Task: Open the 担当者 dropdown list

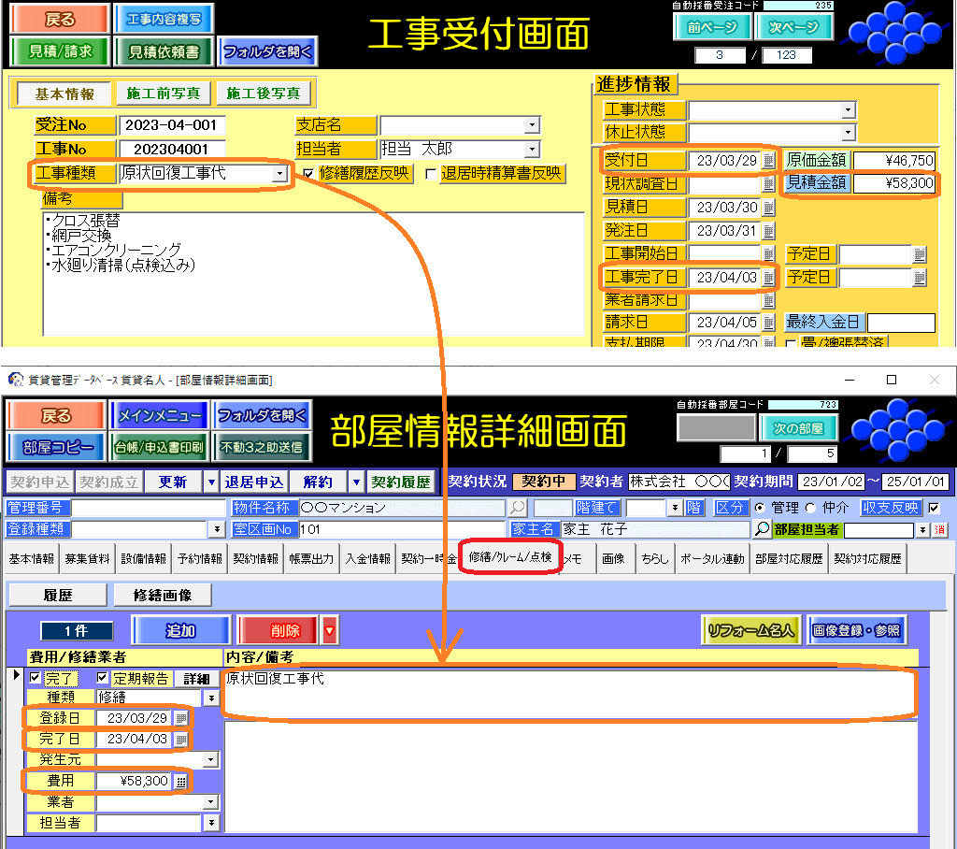Action: [x=532, y=150]
